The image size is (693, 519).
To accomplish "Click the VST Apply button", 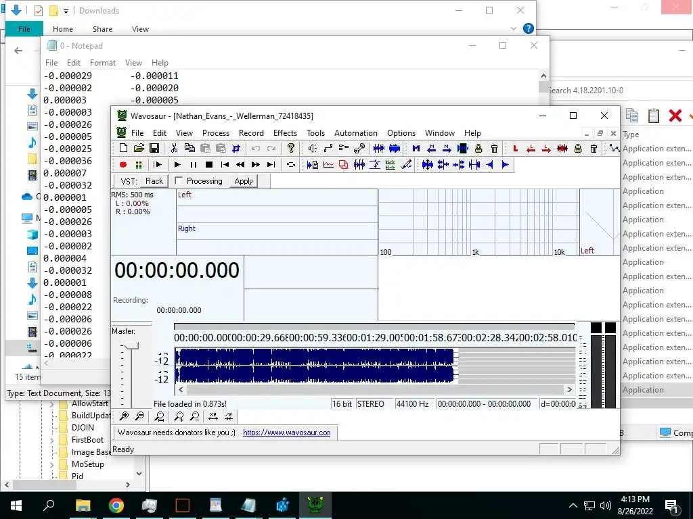I will coord(244,181).
